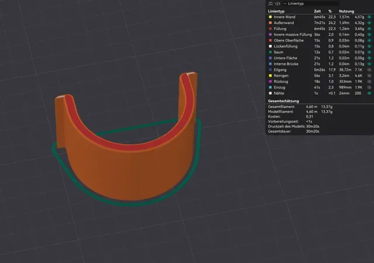The width and height of the screenshot is (374, 263).
Task: Toggle Untere Fläche visibility eye
Action: pyautogui.click(x=369, y=58)
